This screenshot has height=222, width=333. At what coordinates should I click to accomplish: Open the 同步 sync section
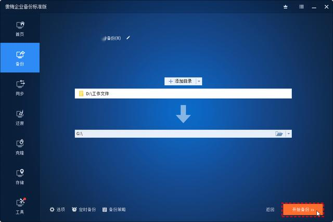click(x=20, y=87)
